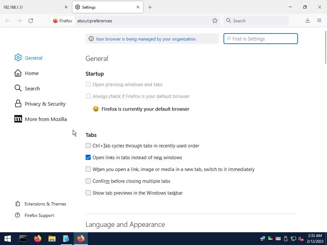Screen dimensions: 327x245
Task: Go back using the back arrow
Action: (x=8, y=21)
